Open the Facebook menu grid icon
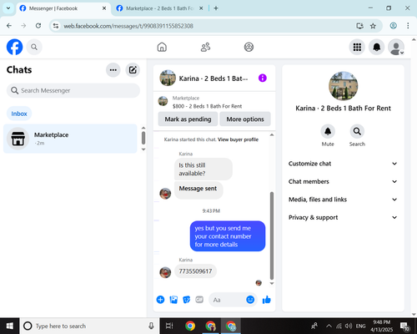 tap(357, 47)
